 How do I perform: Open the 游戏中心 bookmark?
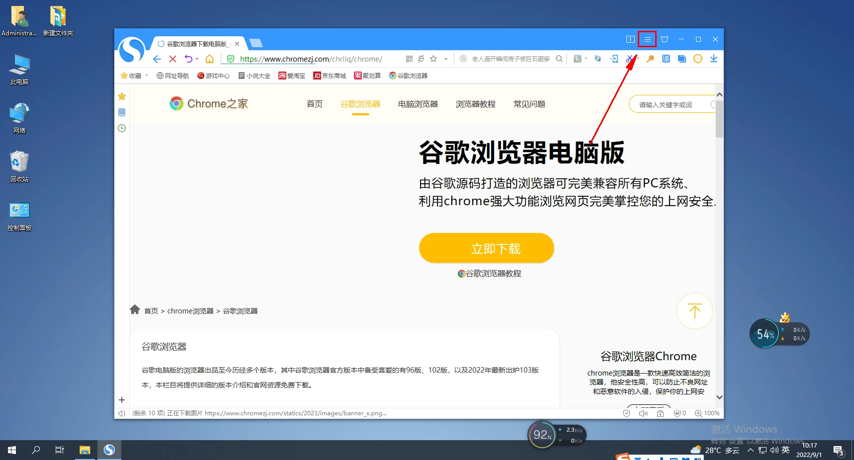[213, 76]
